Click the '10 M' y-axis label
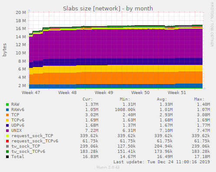Screen dimensions: 216x172 coord(21,53)
